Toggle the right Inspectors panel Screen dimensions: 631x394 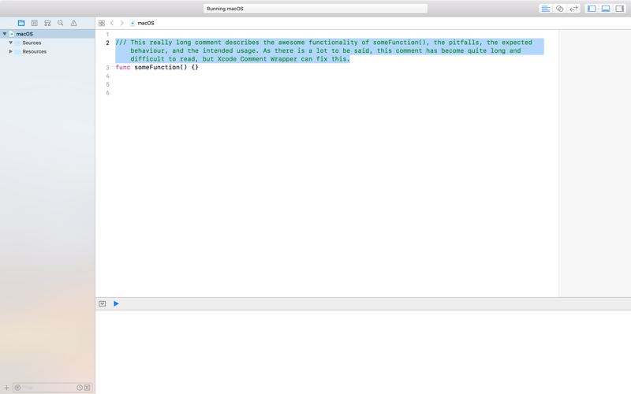point(620,9)
